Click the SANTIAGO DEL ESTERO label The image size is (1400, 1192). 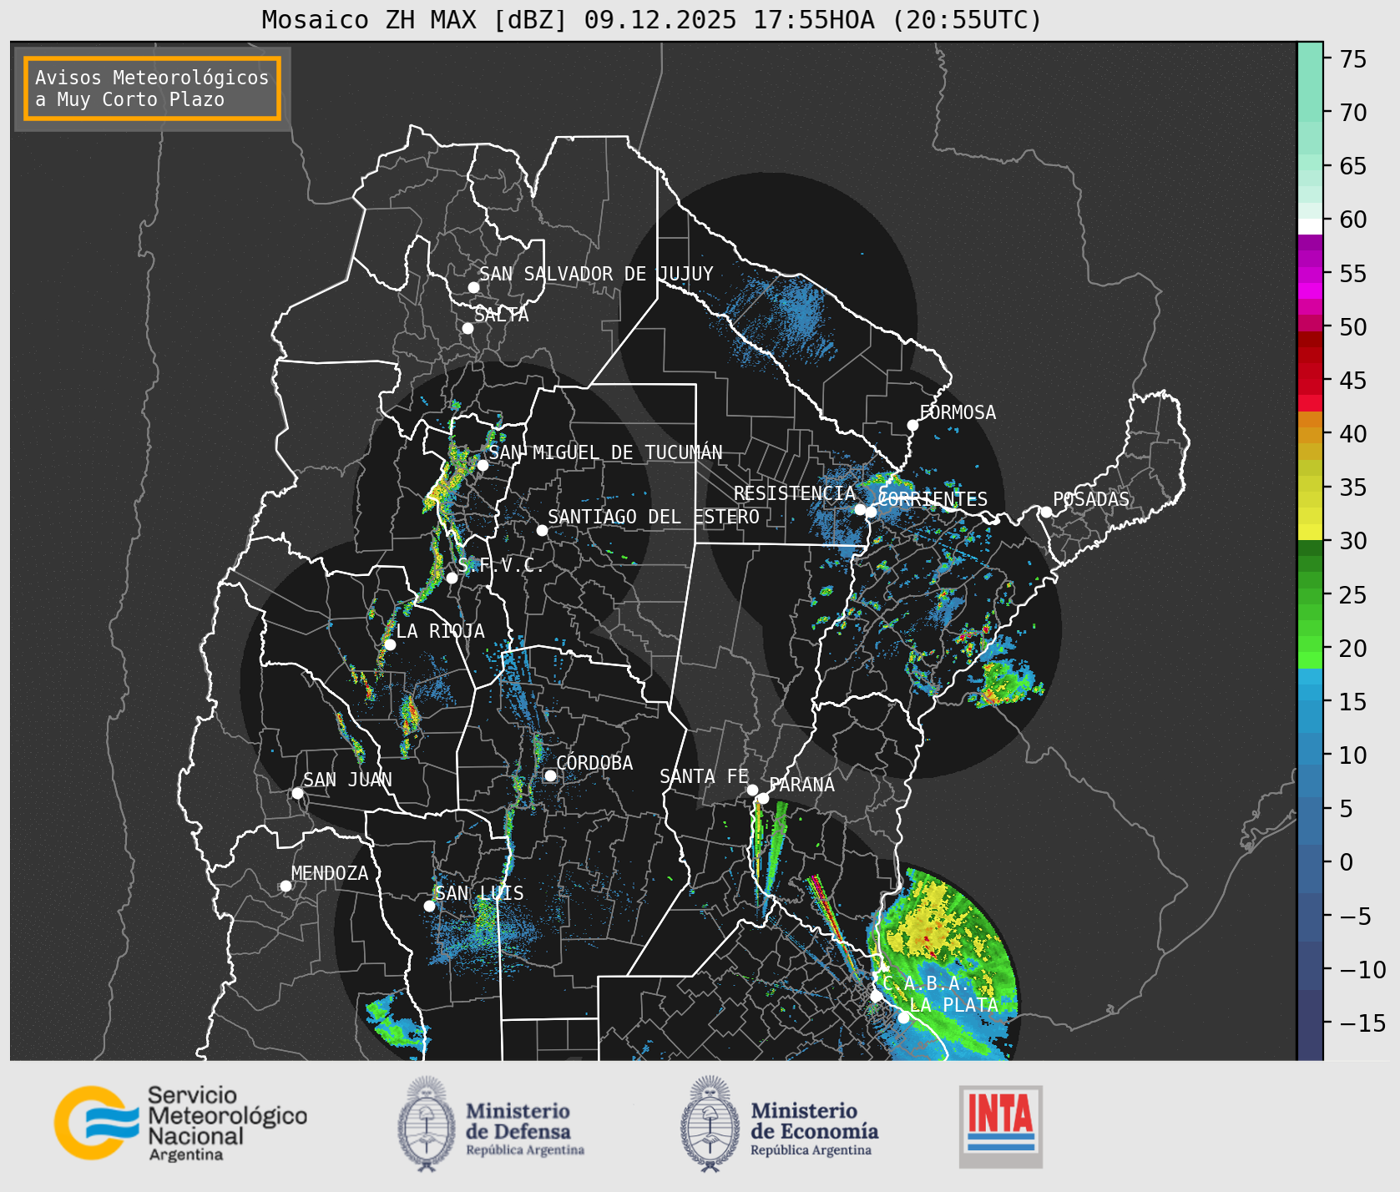point(654,517)
